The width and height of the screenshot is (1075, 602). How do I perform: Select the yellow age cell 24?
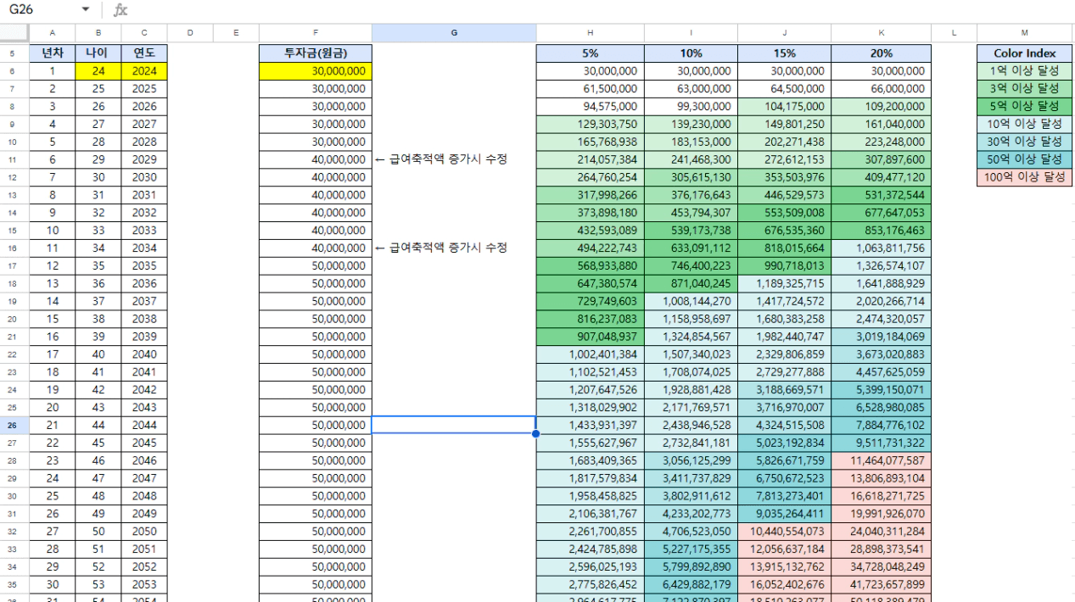click(x=98, y=71)
